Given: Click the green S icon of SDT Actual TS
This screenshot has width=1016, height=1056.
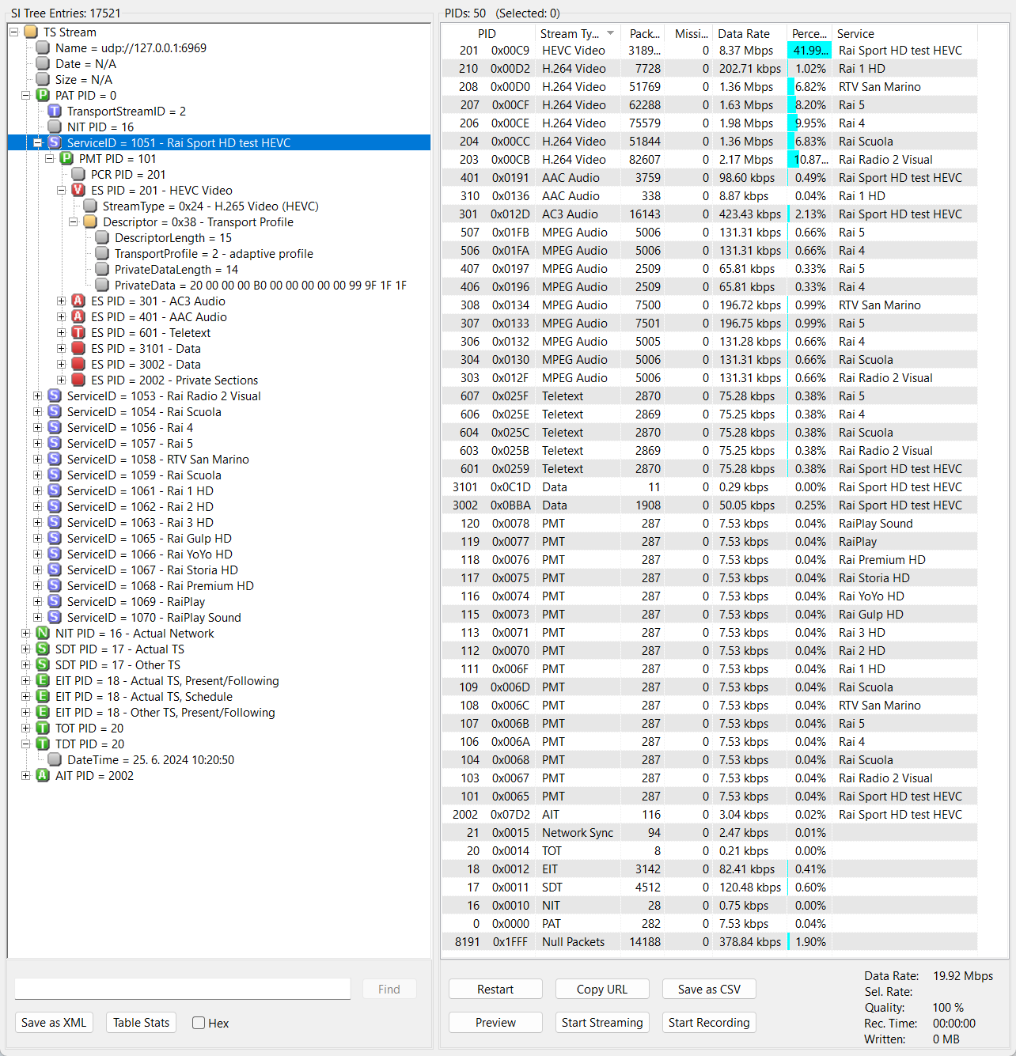Looking at the screenshot, I should click(43, 649).
